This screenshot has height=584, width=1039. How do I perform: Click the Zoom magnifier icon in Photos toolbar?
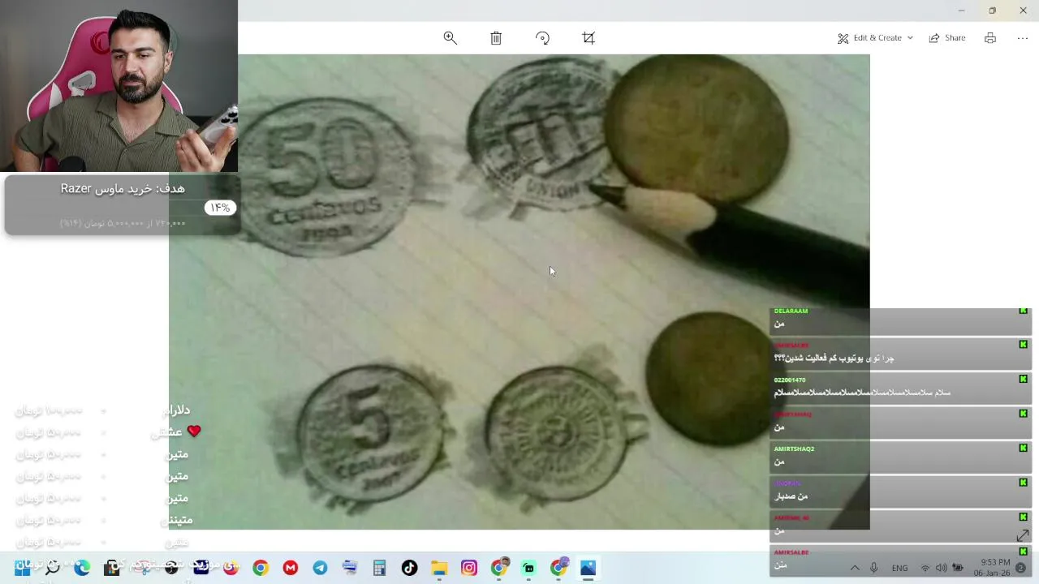coord(450,38)
